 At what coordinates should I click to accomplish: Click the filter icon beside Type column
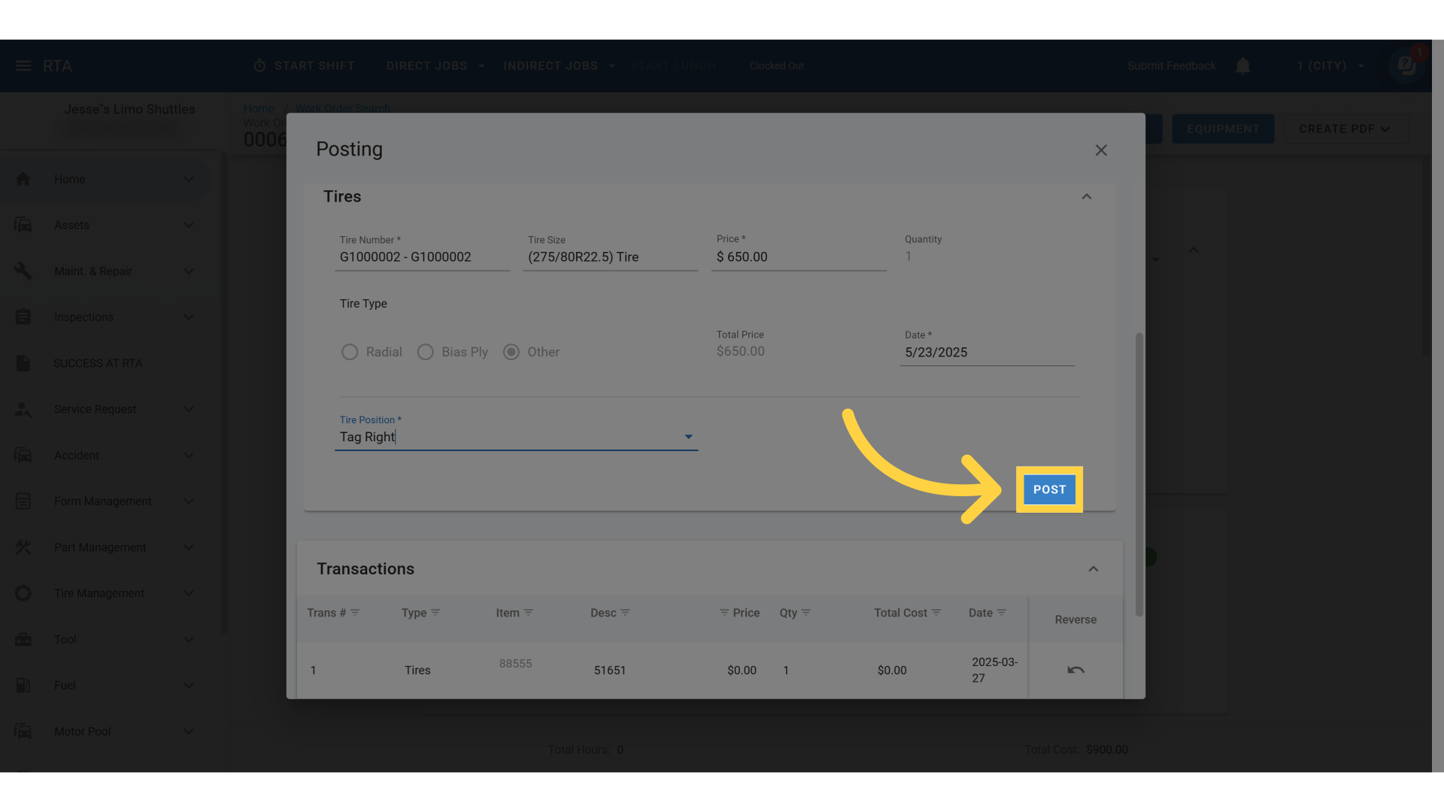(x=435, y=613)
